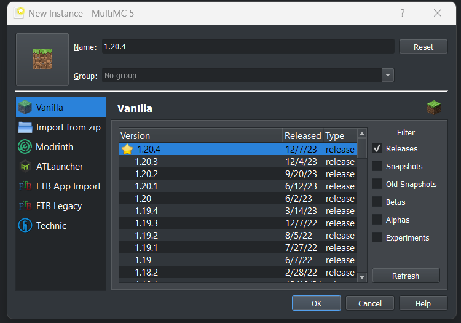Click the Cancel button
Screen dimensions: 461x323
click(x=370, y=303)
